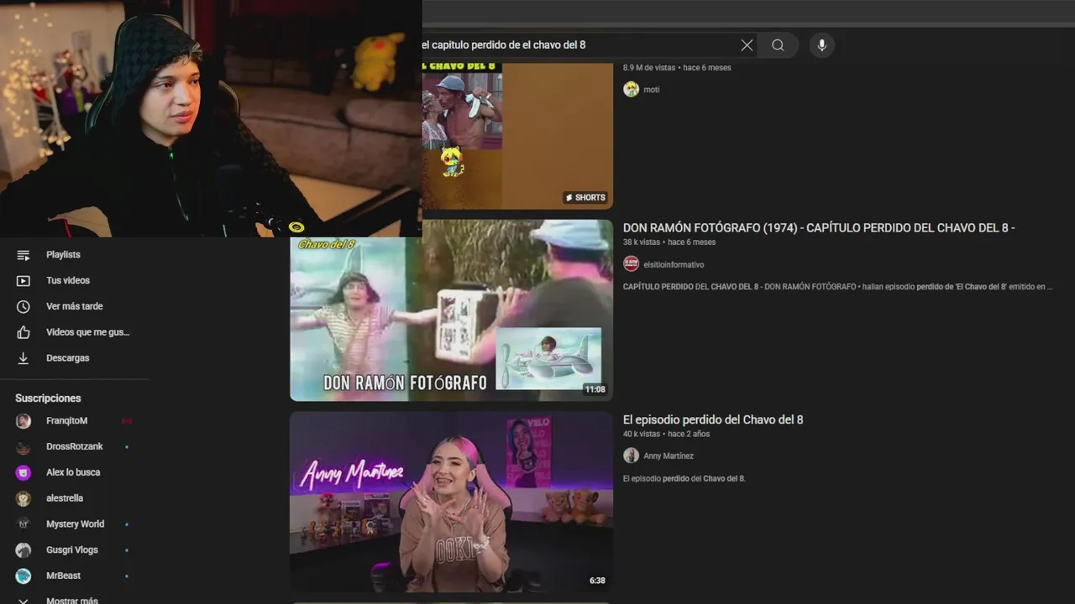This screenshot has width=1075, height=604.
Task: Click the thumbs-up liked videos icon
Action: 24,332
